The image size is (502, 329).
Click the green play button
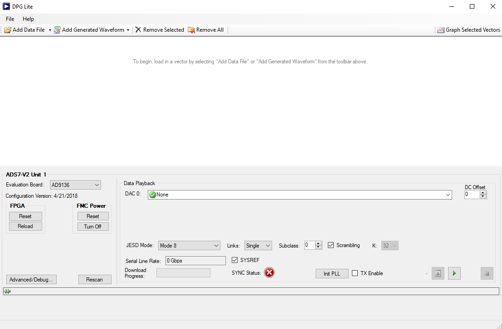coord(454,273)
